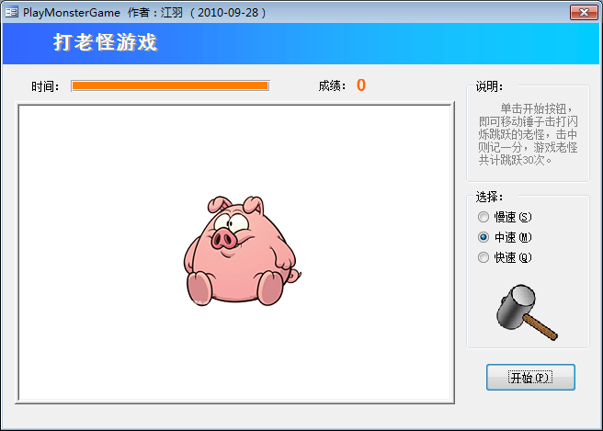
Task: Close the PlayMonsterGame window
Action: coord(584,12)
